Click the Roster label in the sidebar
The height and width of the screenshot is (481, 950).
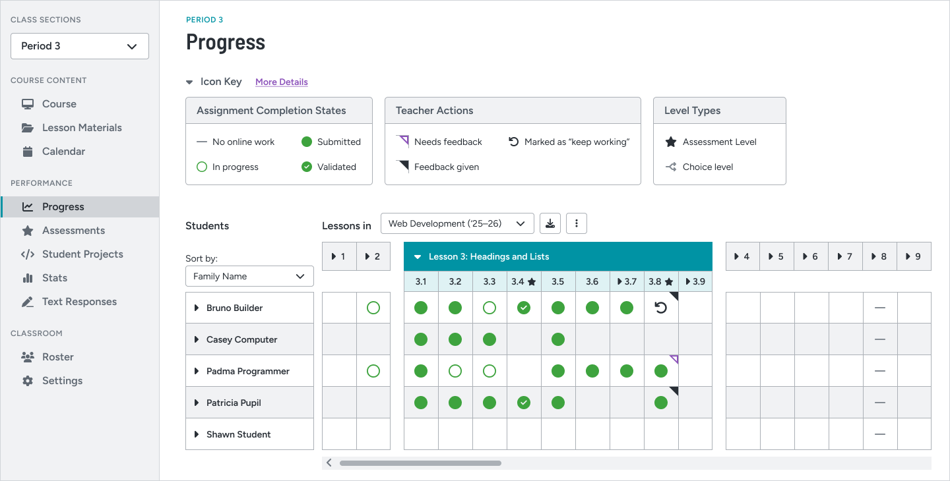coord(58,357)
